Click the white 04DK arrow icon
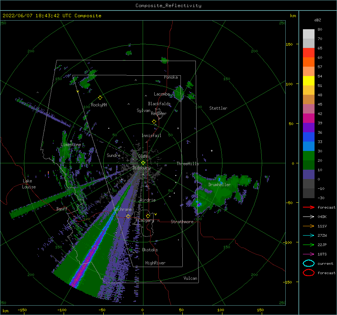 [x=309, y=216]
